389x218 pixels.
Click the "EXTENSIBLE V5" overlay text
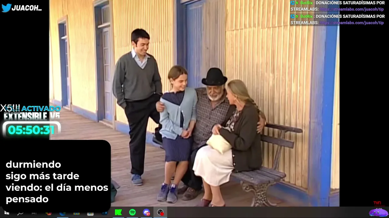32,116
